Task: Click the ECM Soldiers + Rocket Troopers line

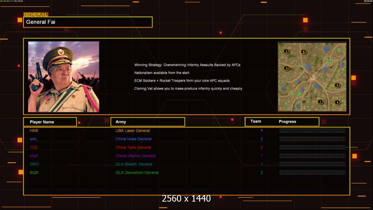Action: point(182,80)
